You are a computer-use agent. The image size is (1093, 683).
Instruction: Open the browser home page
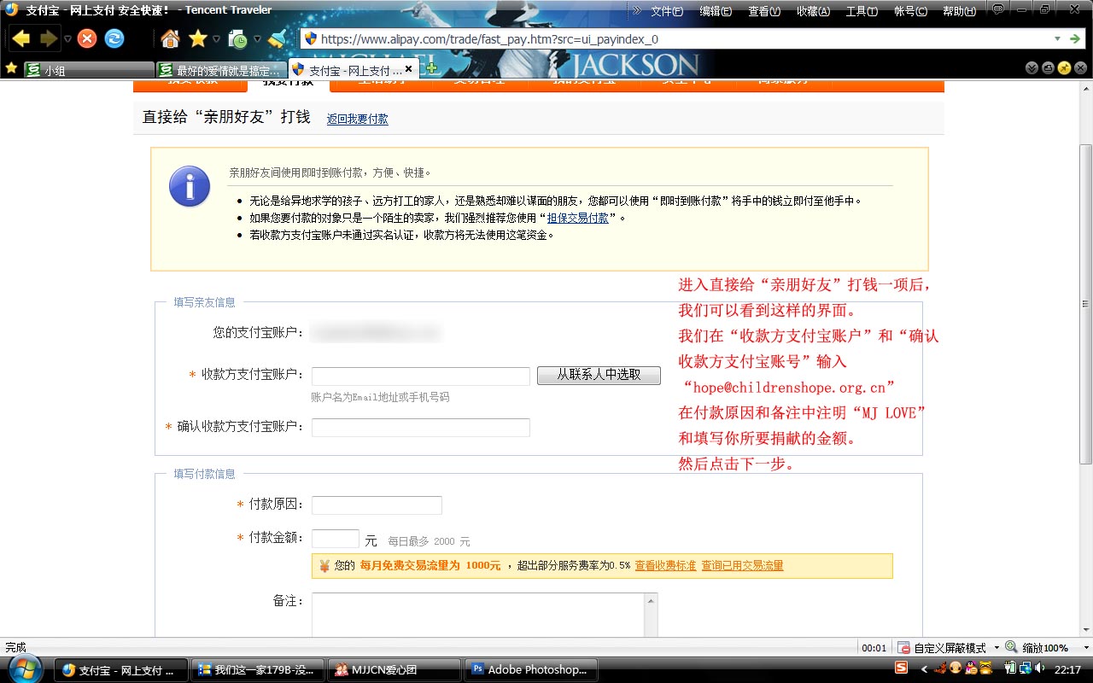[170, 38]
